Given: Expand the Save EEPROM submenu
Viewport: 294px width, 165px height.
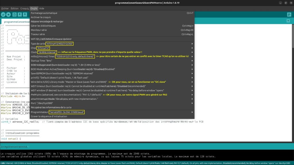Looking at the screenshot, I should [x=112, y=73].
